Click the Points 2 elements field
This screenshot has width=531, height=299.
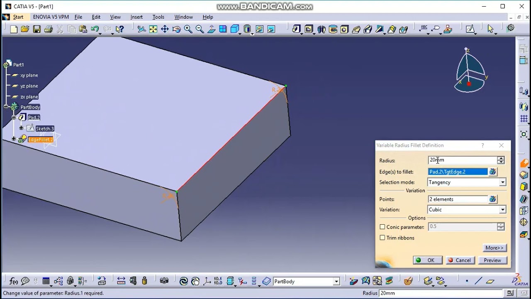click(x=458, y=199)
